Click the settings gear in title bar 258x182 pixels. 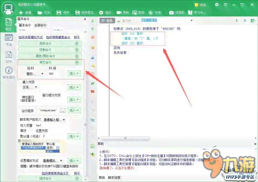(x=217, y=5)
